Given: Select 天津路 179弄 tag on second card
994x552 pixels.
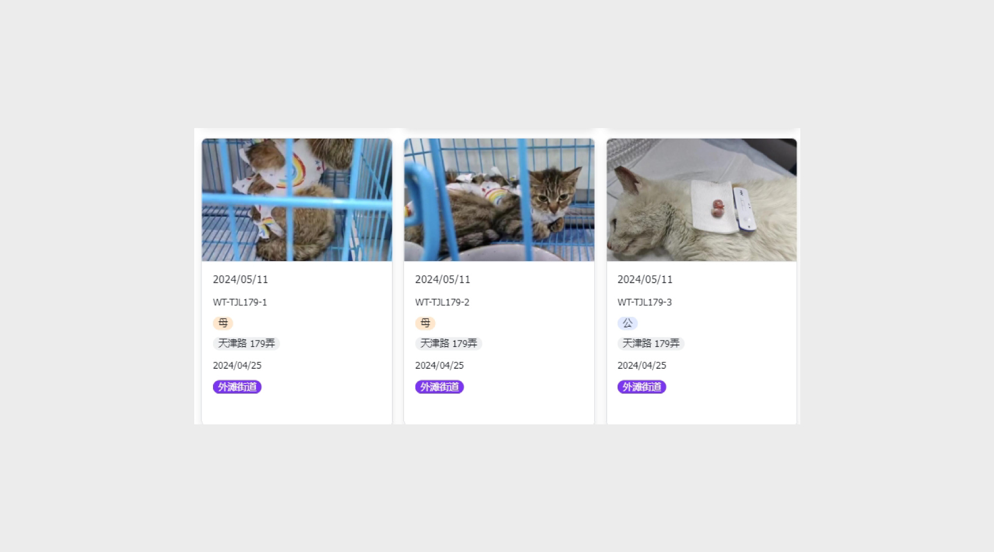Looking at the screenshot, I should [x=449, y=343].
